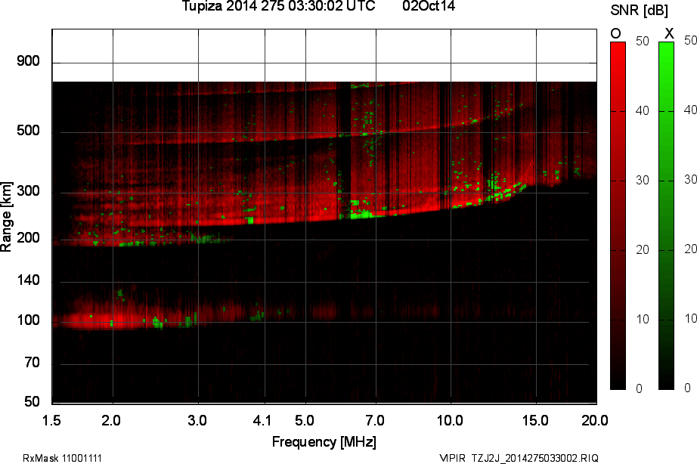
Task: Pick the 140 km range tick label
Action: (28, 282)
